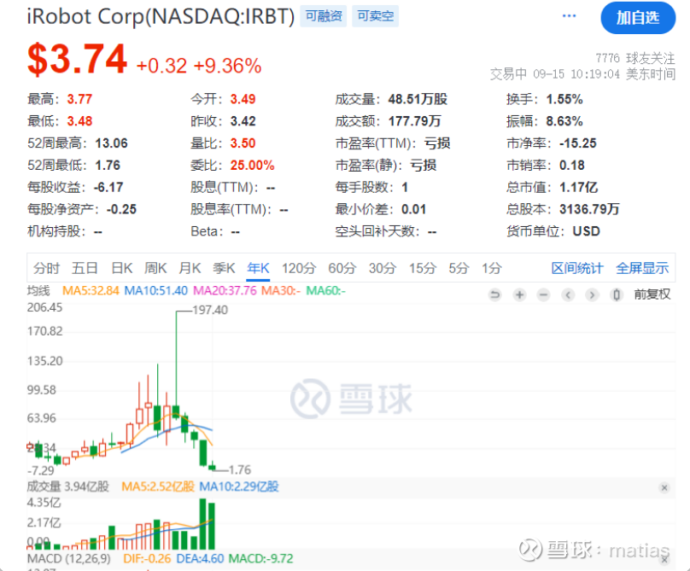
Task: Click the 可卖空 short-selling tag
Action: 376,16
